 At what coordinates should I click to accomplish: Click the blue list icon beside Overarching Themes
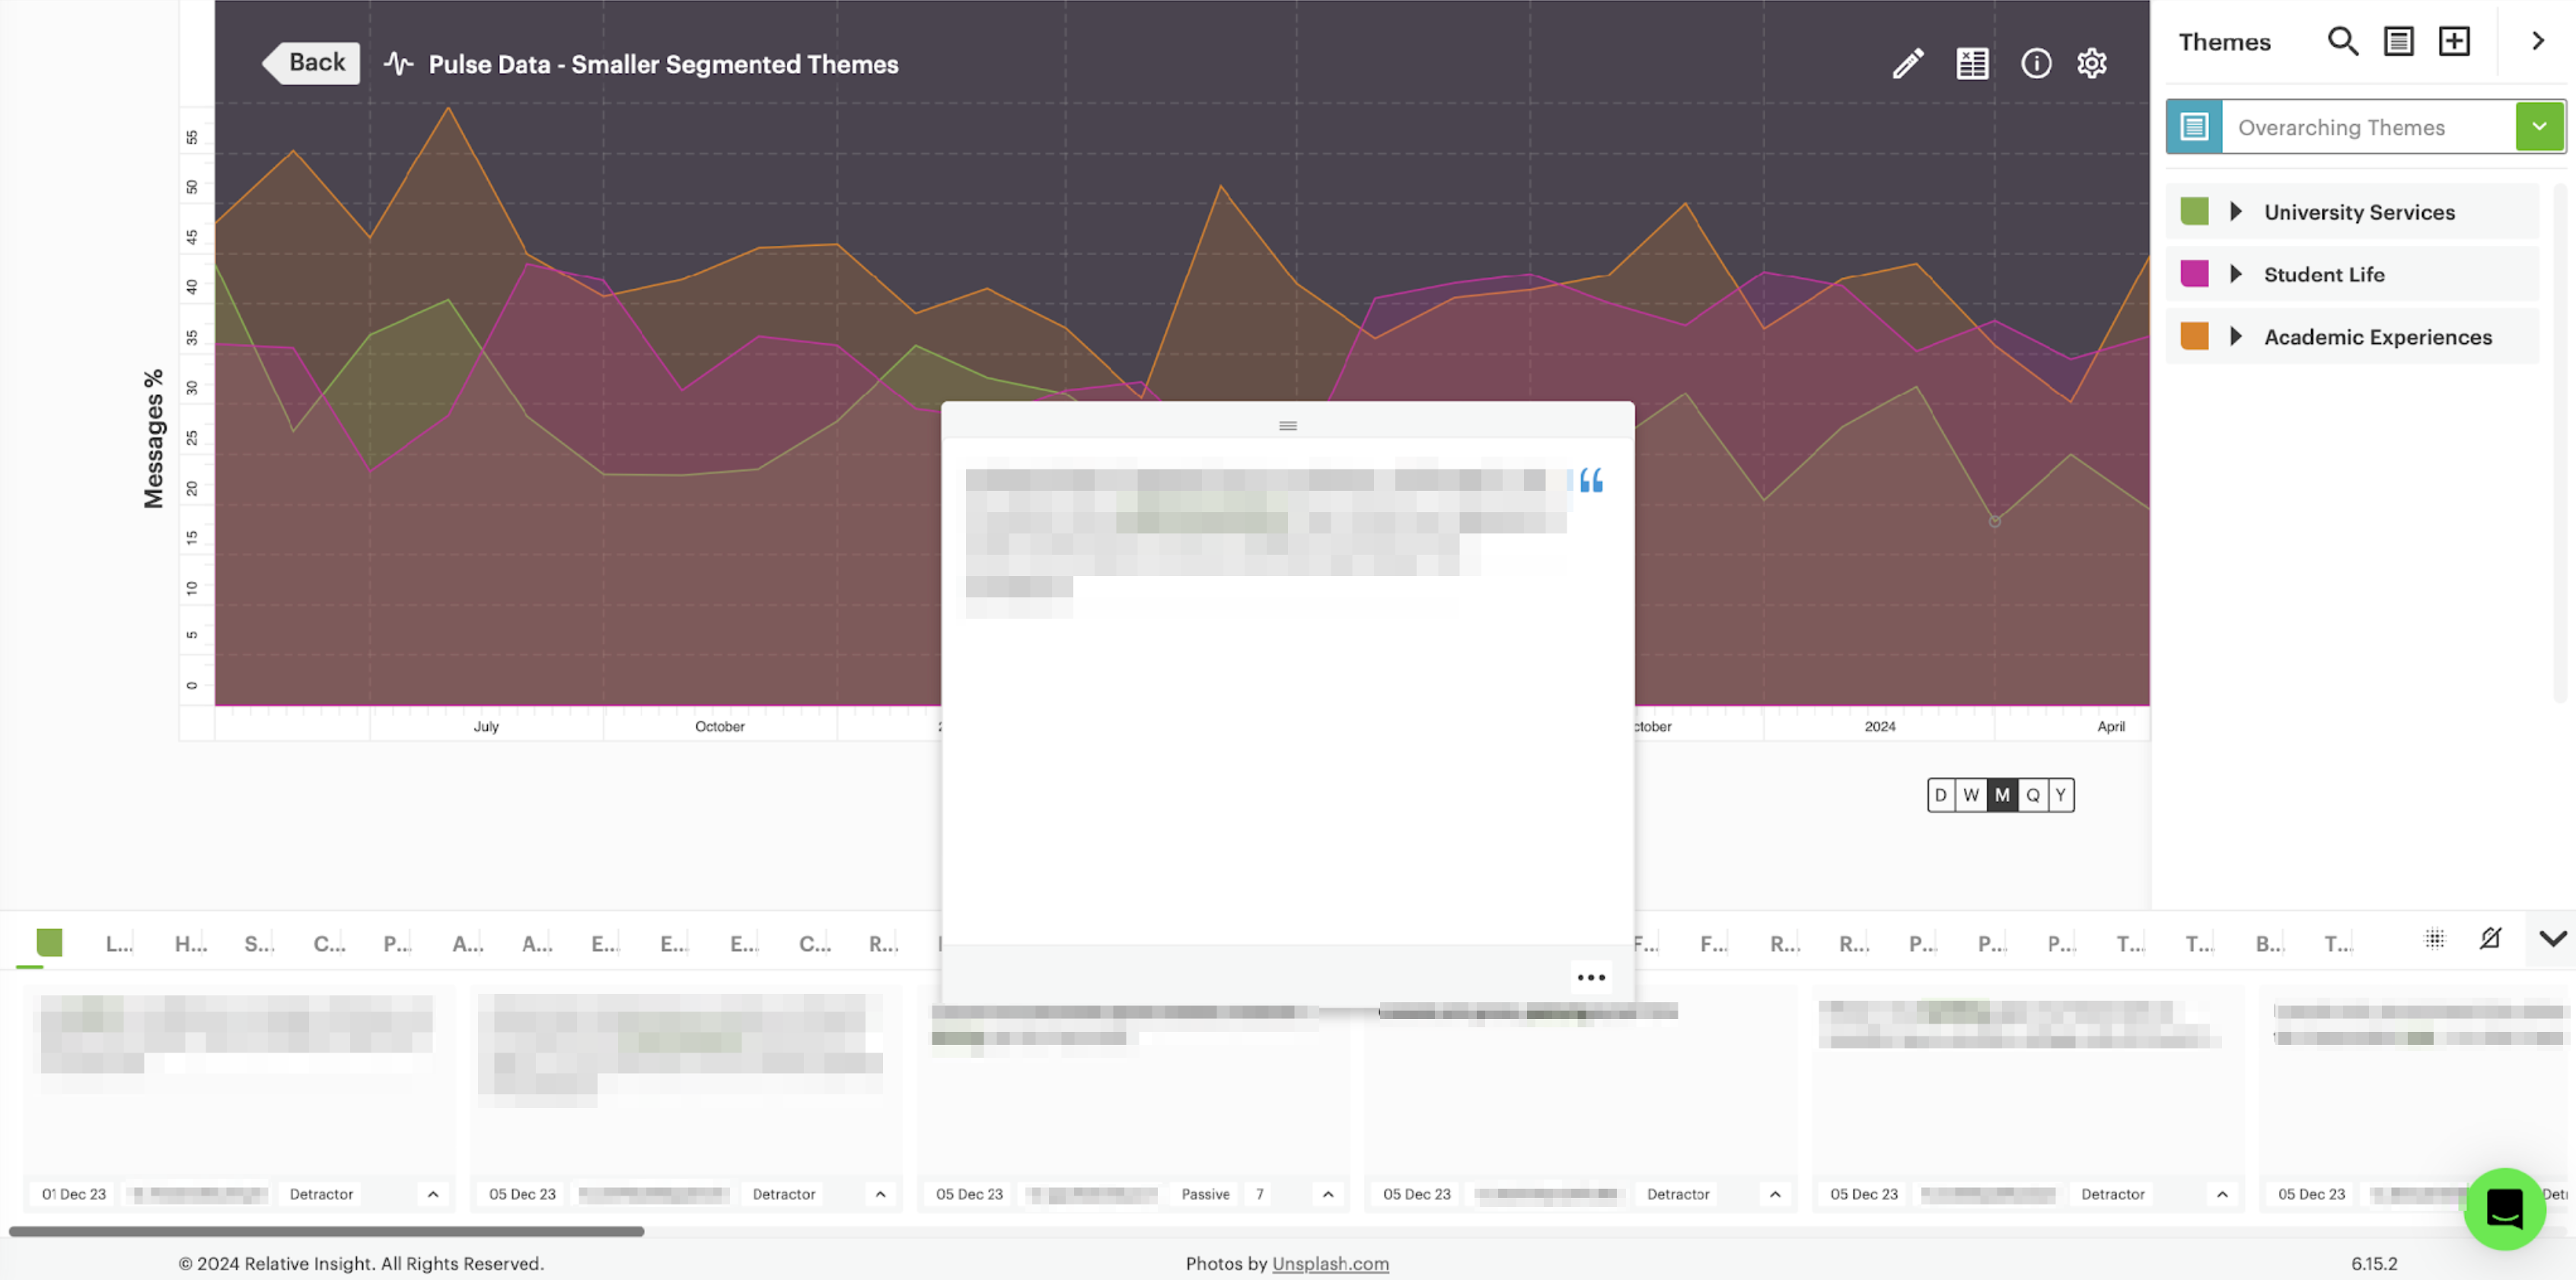pyautogui.click(x=2194, y=127)
